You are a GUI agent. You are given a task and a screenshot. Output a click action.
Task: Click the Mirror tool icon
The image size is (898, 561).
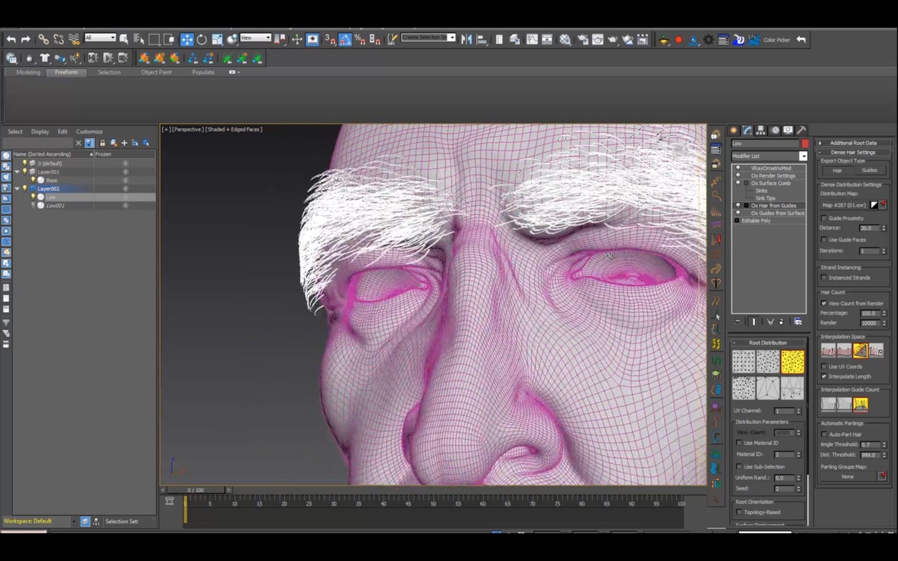tap(466, 40)
